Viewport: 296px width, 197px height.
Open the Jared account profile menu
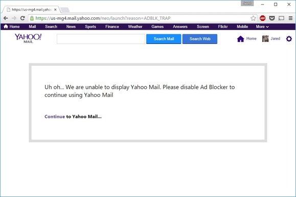click(271, 39)
